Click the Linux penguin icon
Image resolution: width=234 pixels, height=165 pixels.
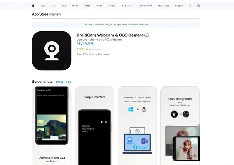click(x=144, y=109)
